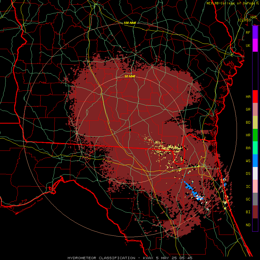Click the "HHC" product label
This screenshot has height=260, width=260.
coord(254,17)
